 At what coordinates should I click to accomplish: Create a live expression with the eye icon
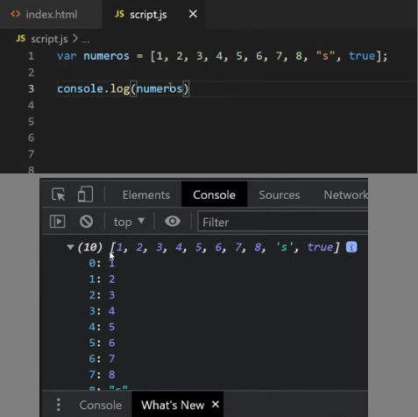(x=173, y=221)
